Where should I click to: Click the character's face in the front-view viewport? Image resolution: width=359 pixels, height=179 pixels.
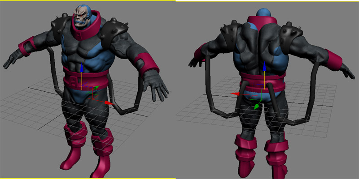point(80,17)
